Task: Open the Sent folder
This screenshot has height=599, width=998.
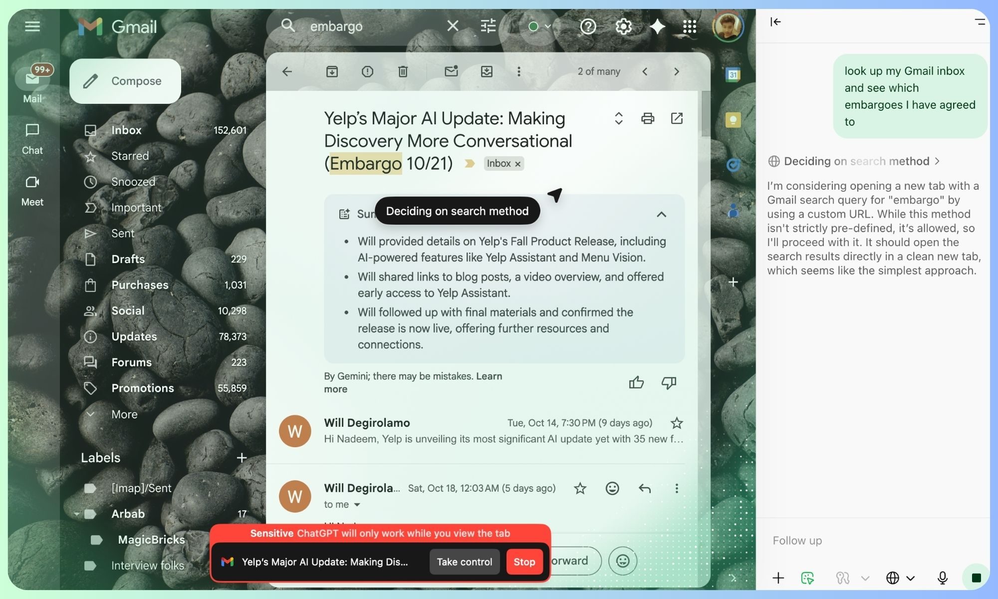Action: coord(165,233)
